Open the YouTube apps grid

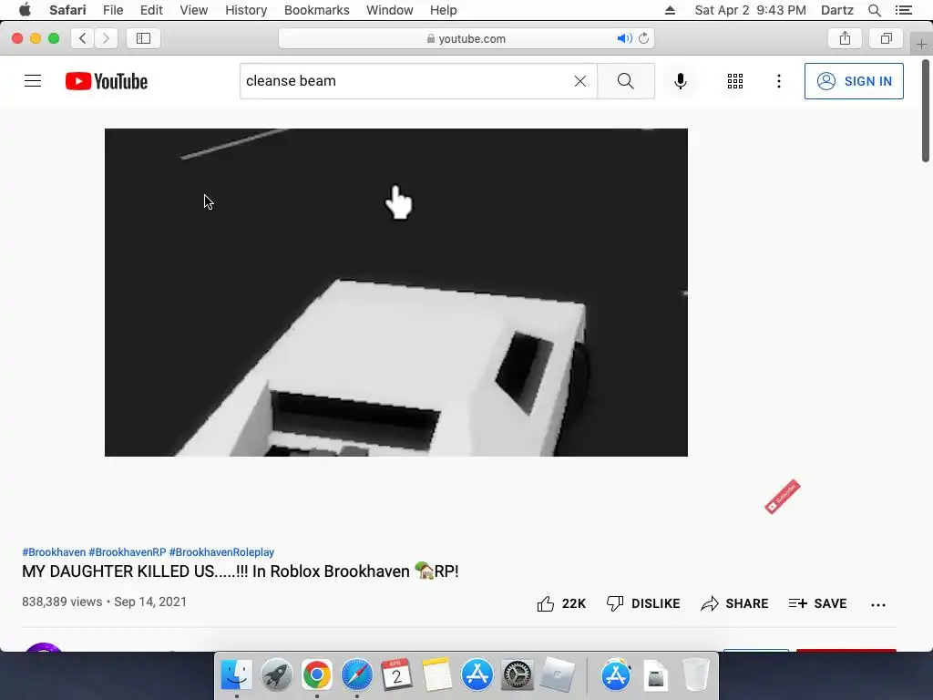pos(735,81)
